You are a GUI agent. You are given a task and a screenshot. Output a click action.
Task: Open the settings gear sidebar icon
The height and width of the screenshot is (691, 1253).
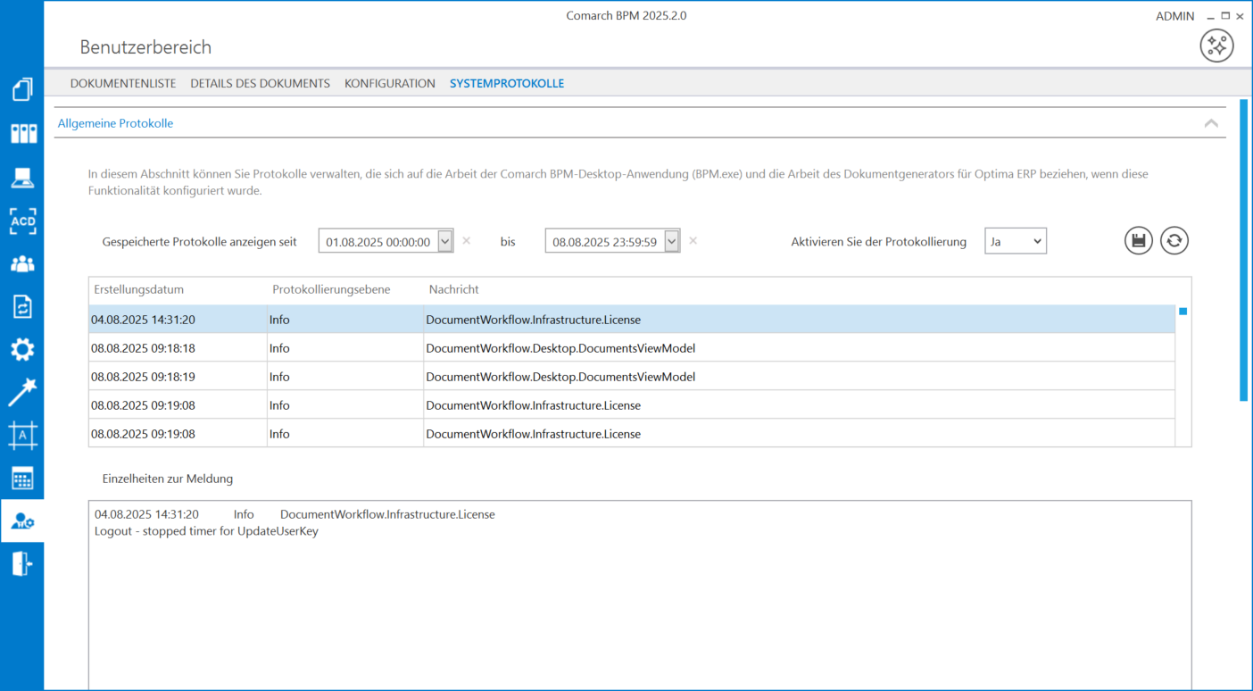tap(22, 349)
